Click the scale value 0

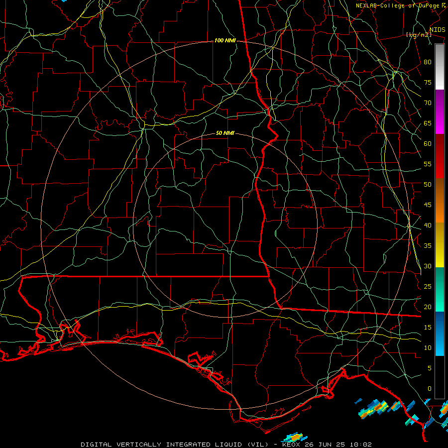430,389
